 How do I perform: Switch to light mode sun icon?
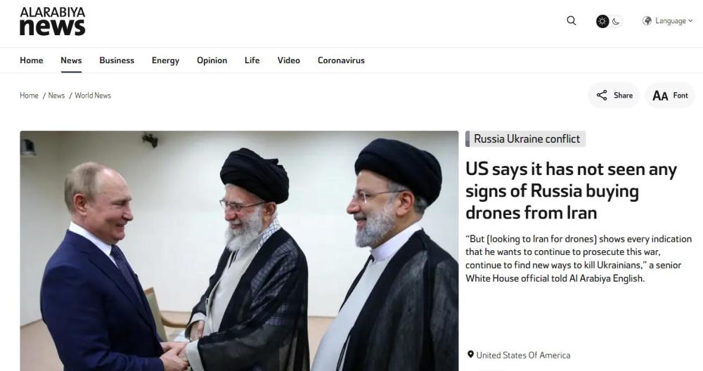(602, 21)
